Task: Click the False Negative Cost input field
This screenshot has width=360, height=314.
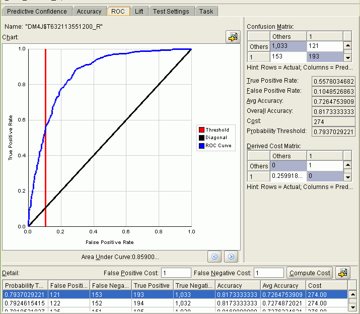Action: click(x=269, y=273)
